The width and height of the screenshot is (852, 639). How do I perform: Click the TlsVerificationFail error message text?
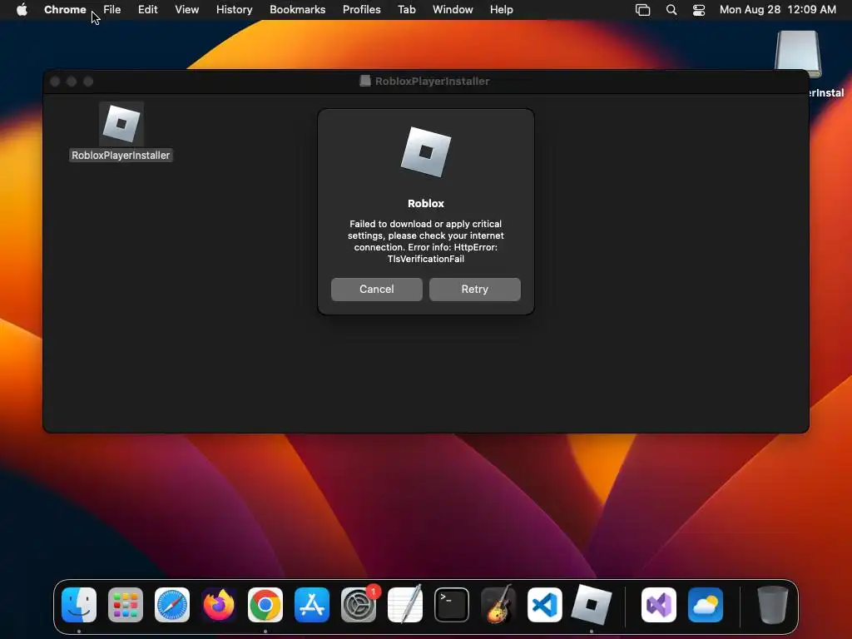click(x=426, y=241)
